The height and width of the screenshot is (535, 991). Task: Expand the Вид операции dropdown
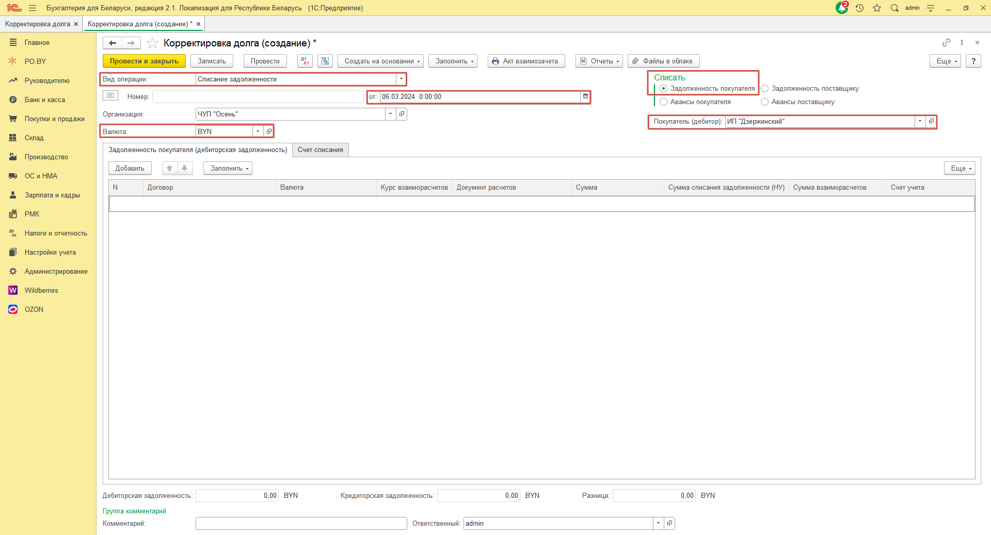click(401, 79)
